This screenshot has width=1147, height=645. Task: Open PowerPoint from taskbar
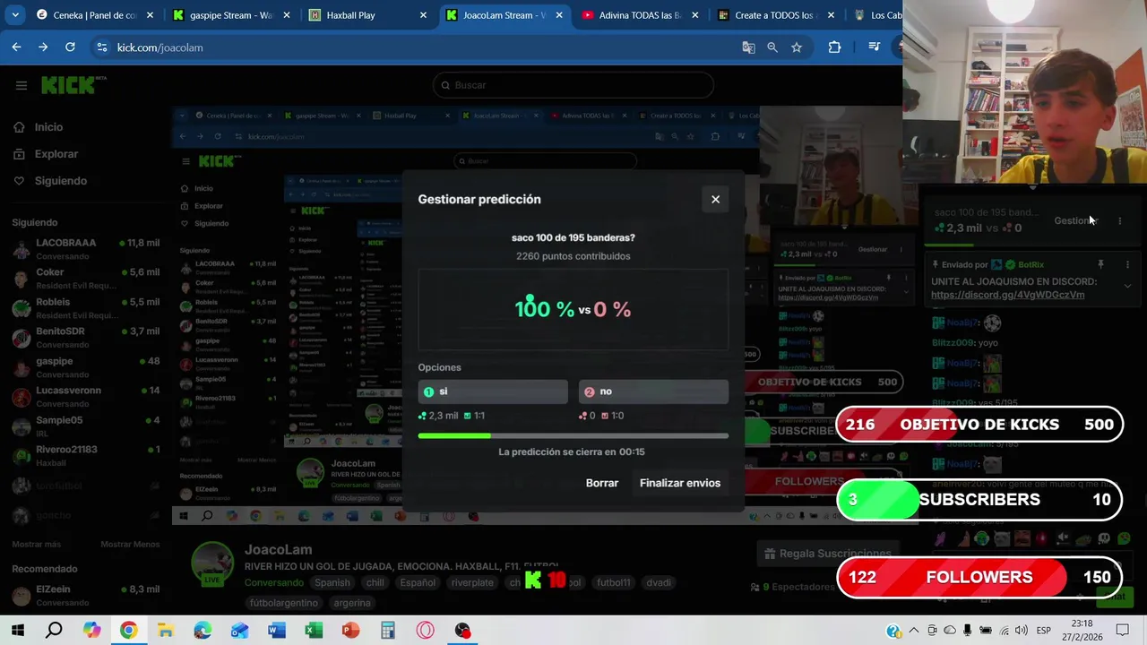pyautogui.click(x=350, y=631)
